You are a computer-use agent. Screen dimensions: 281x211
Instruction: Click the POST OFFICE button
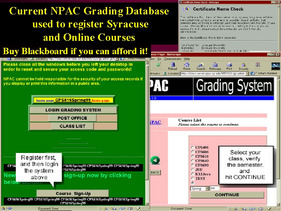[72, 118]
